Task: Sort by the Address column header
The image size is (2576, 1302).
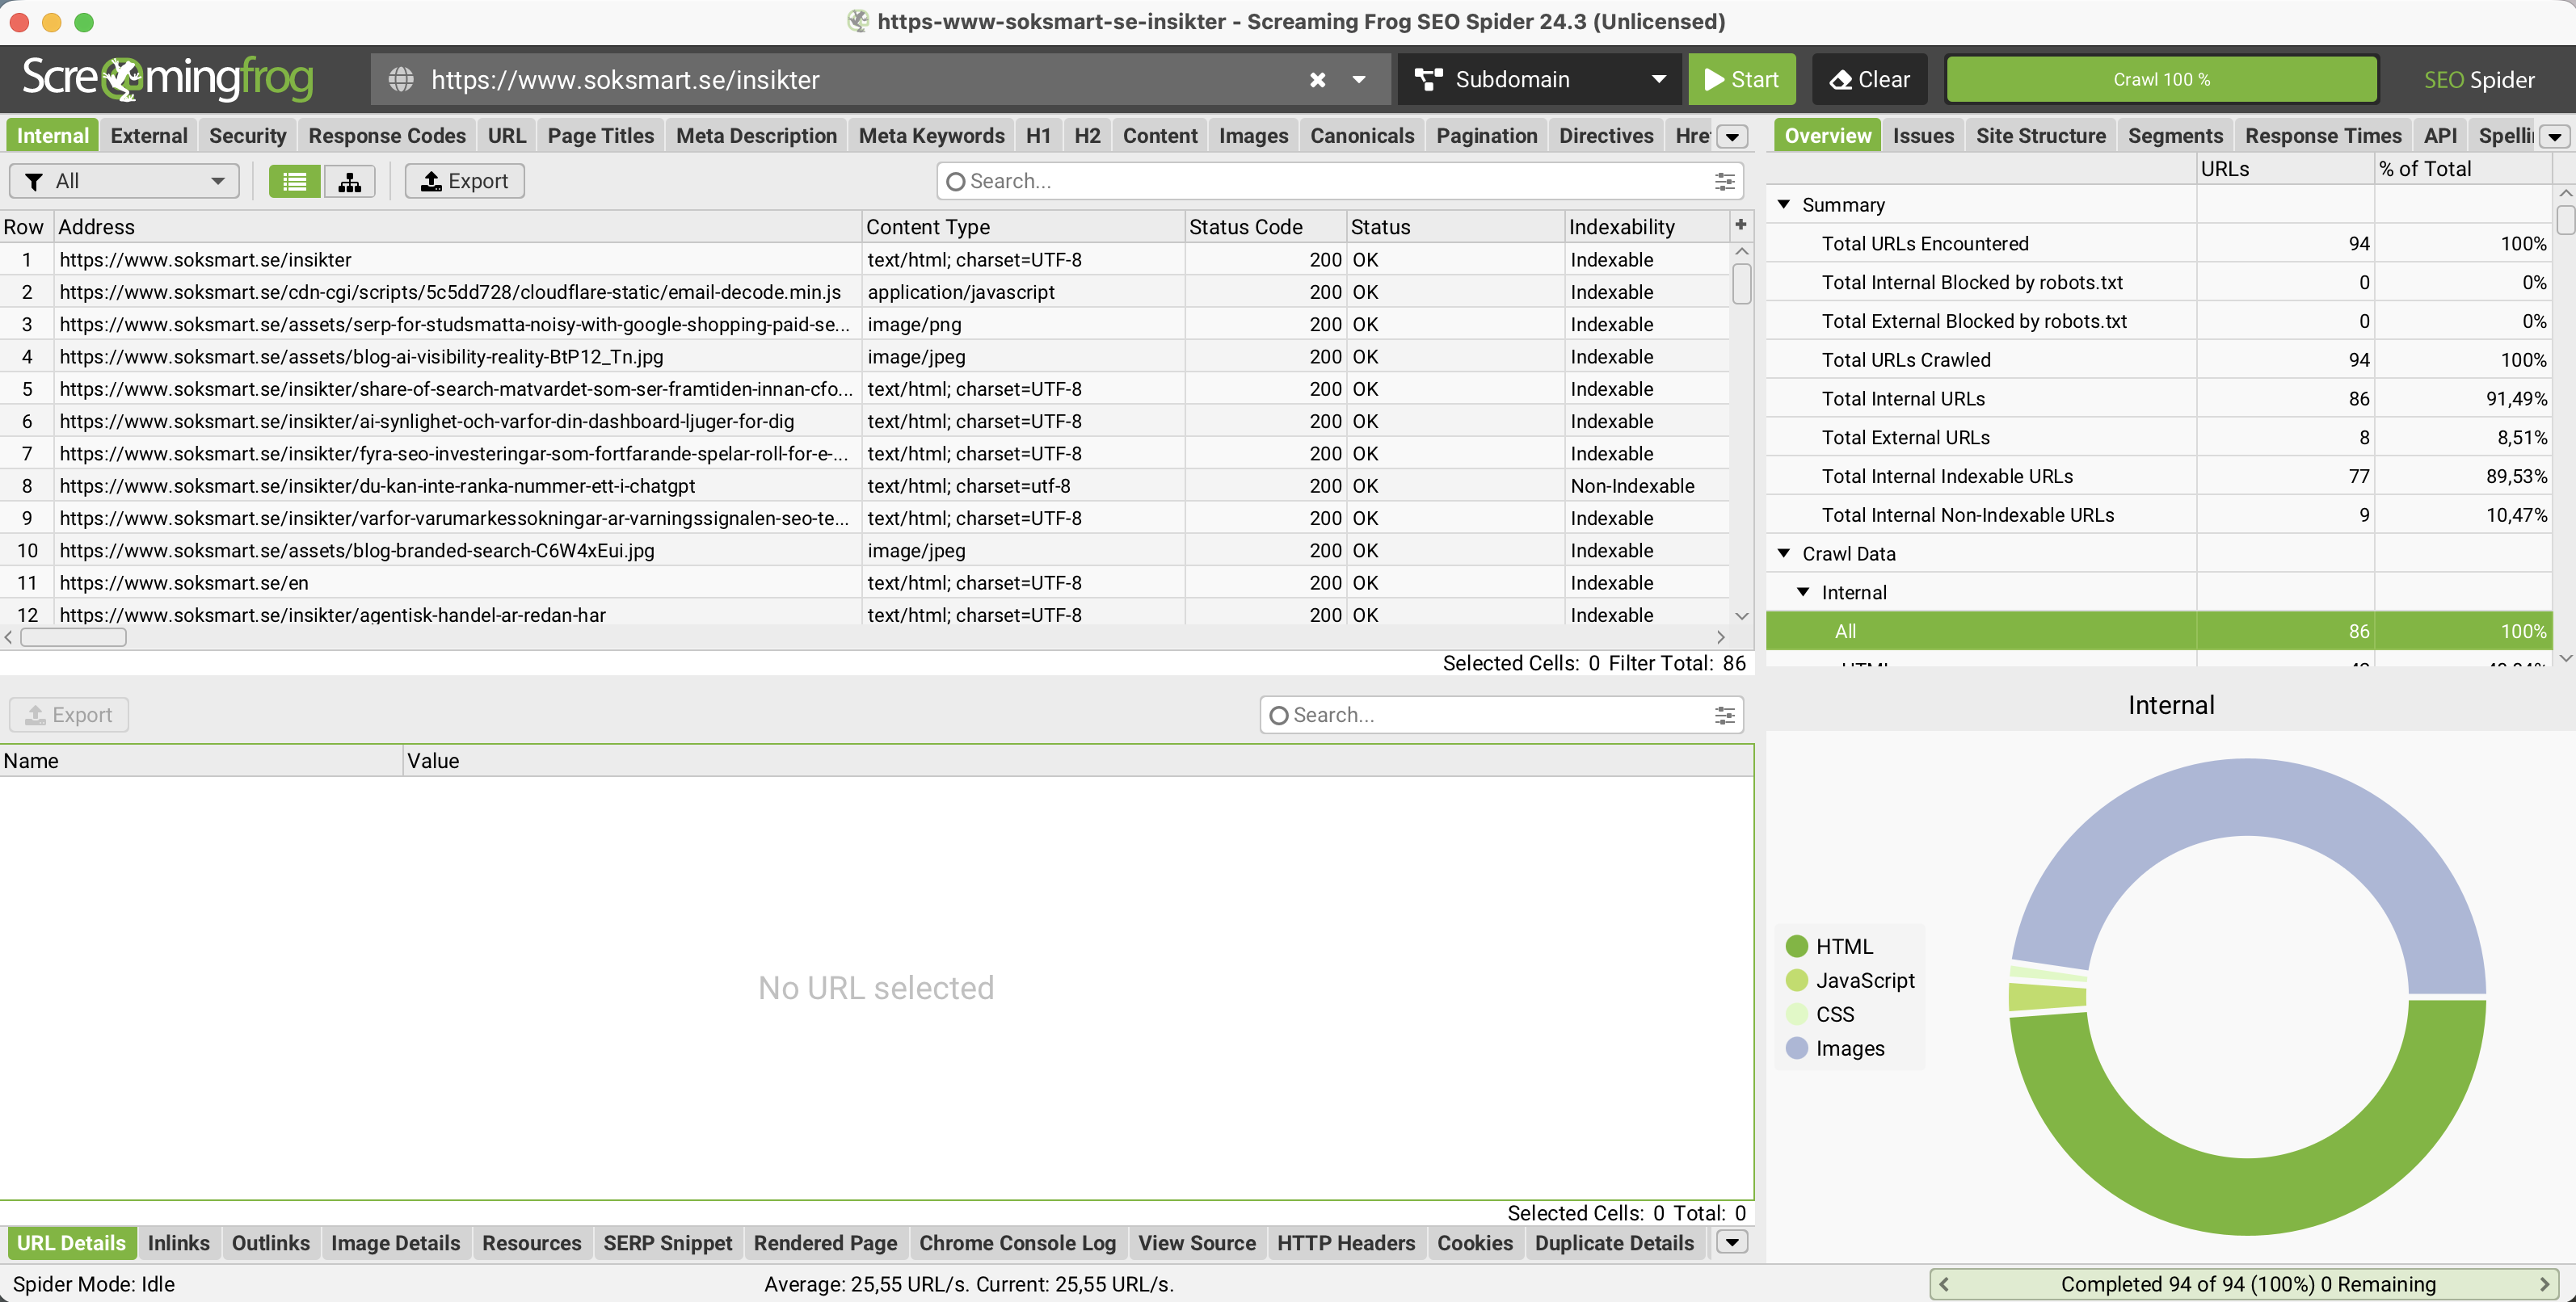Action: (458, 227)
